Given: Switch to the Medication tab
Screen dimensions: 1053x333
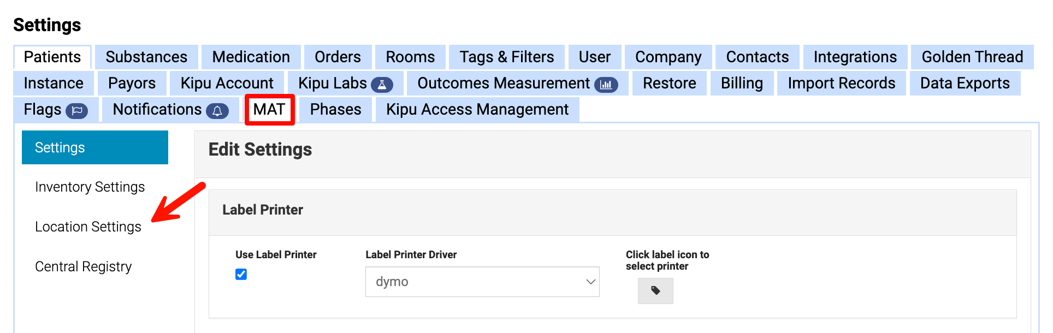Looking at the screenshot, I should (251, 57).
